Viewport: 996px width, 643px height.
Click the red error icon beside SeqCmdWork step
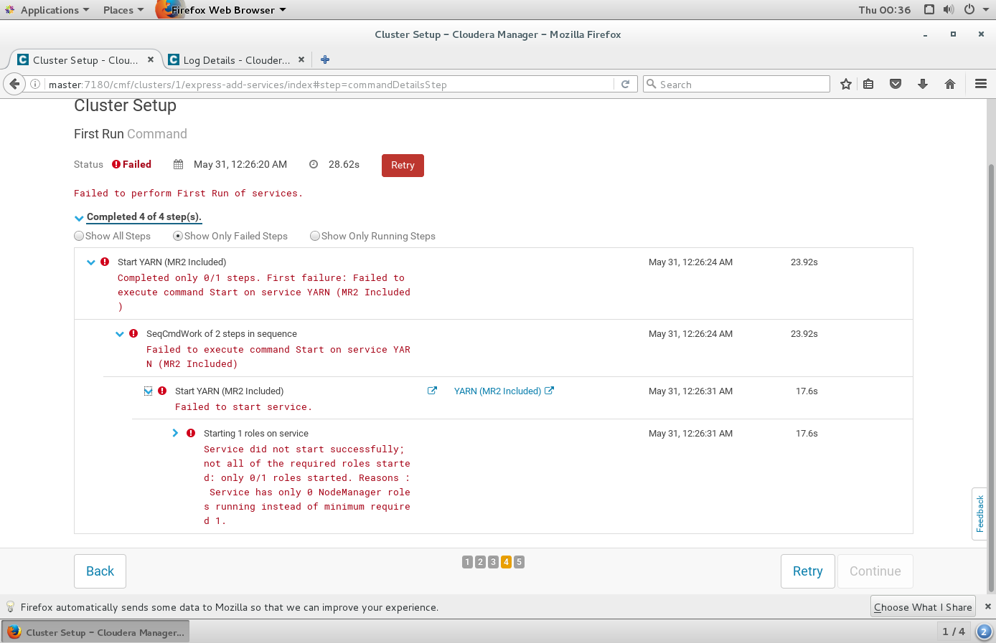[133, 333]
